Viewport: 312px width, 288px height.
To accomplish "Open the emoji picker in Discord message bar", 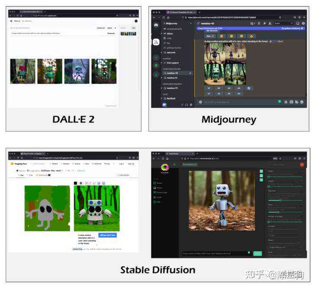I will (x=302, y=102).
